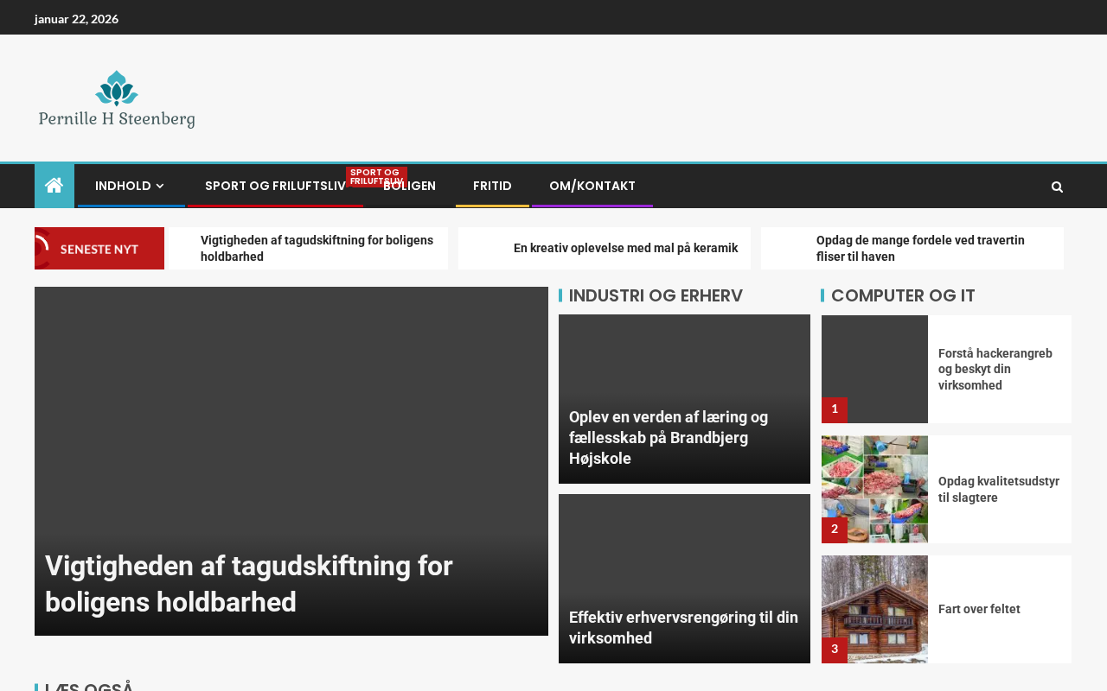Click the Pernille H Steenberg logo
1107x691 pixels.
117,99
